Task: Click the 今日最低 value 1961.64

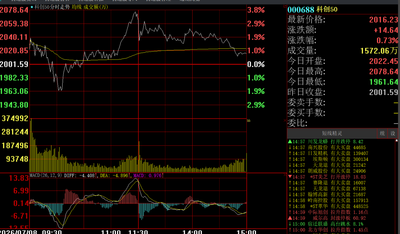Action: 383,82
